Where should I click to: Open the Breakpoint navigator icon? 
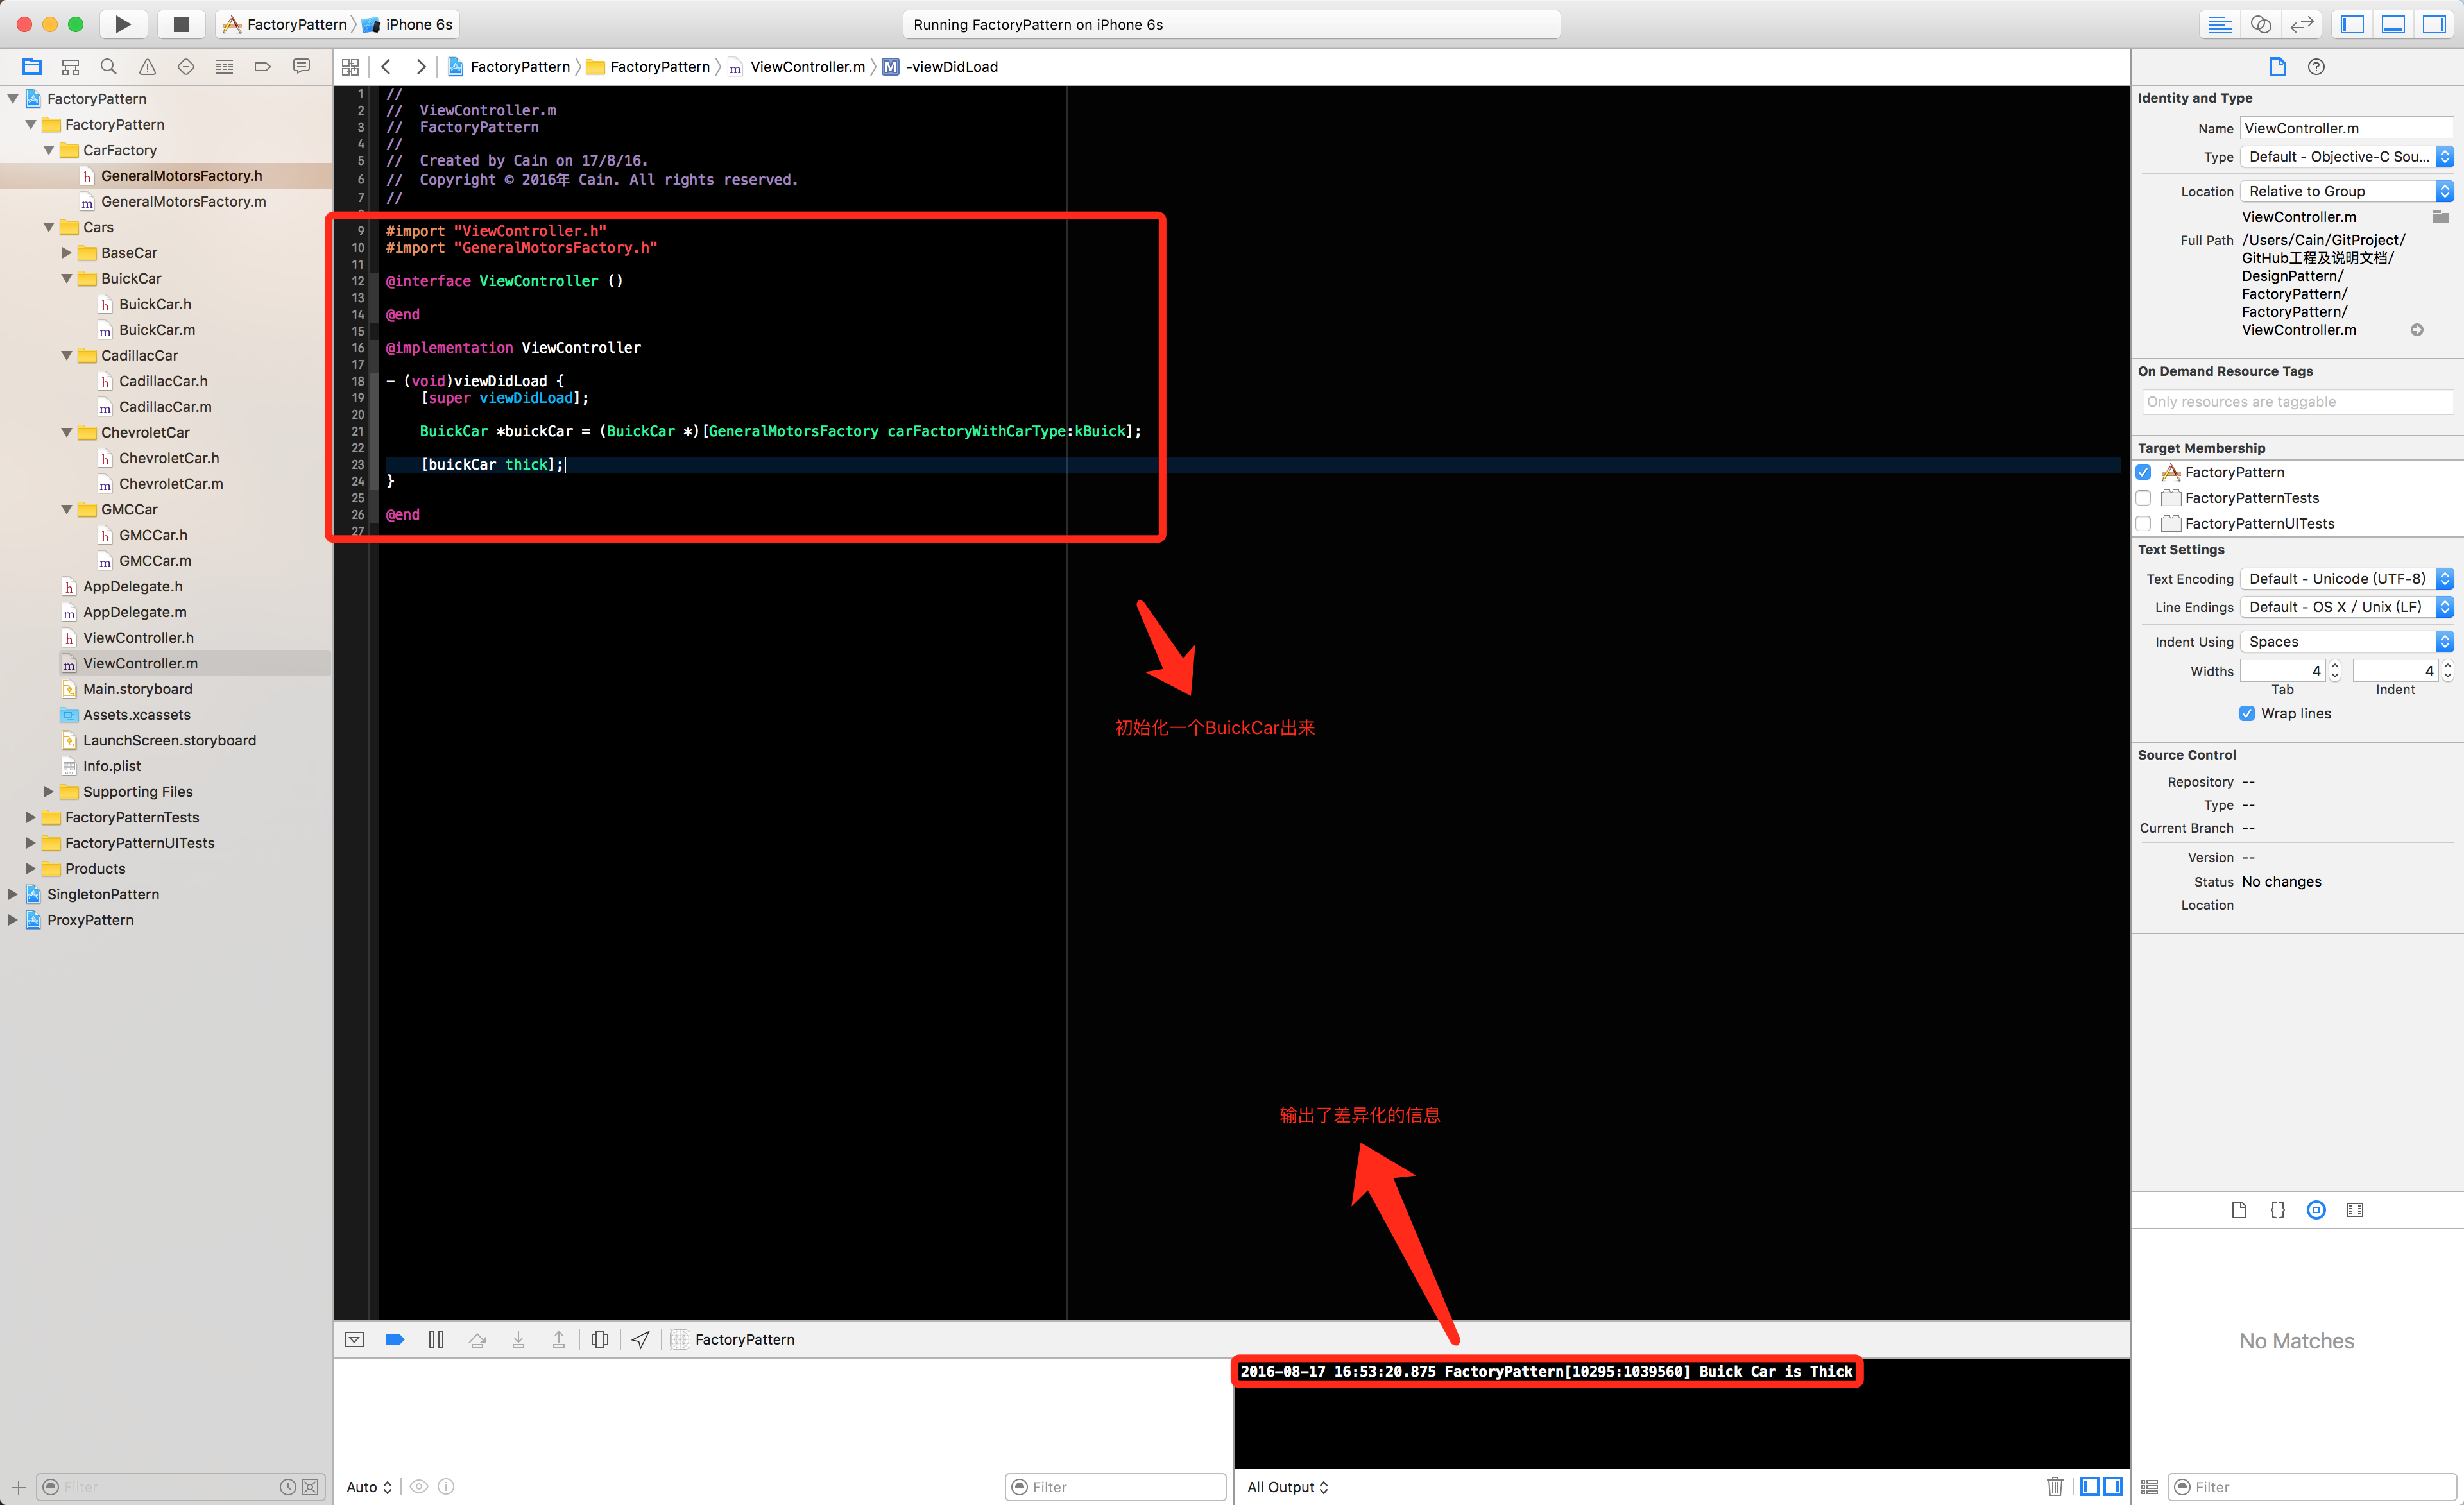tap(263, 67)
